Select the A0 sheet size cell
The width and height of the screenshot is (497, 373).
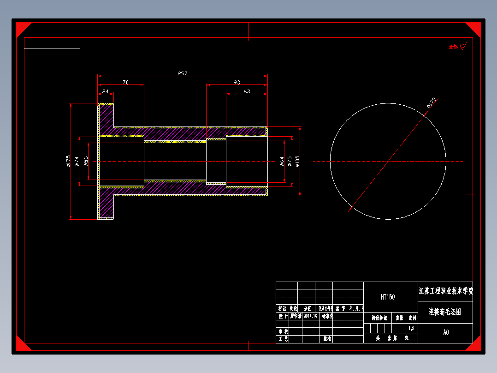446,332
